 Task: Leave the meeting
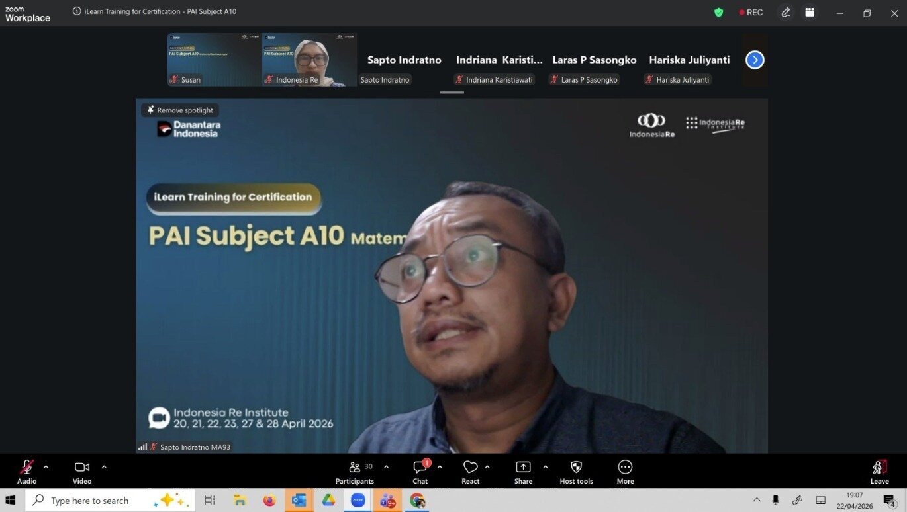tap(879, 471)
